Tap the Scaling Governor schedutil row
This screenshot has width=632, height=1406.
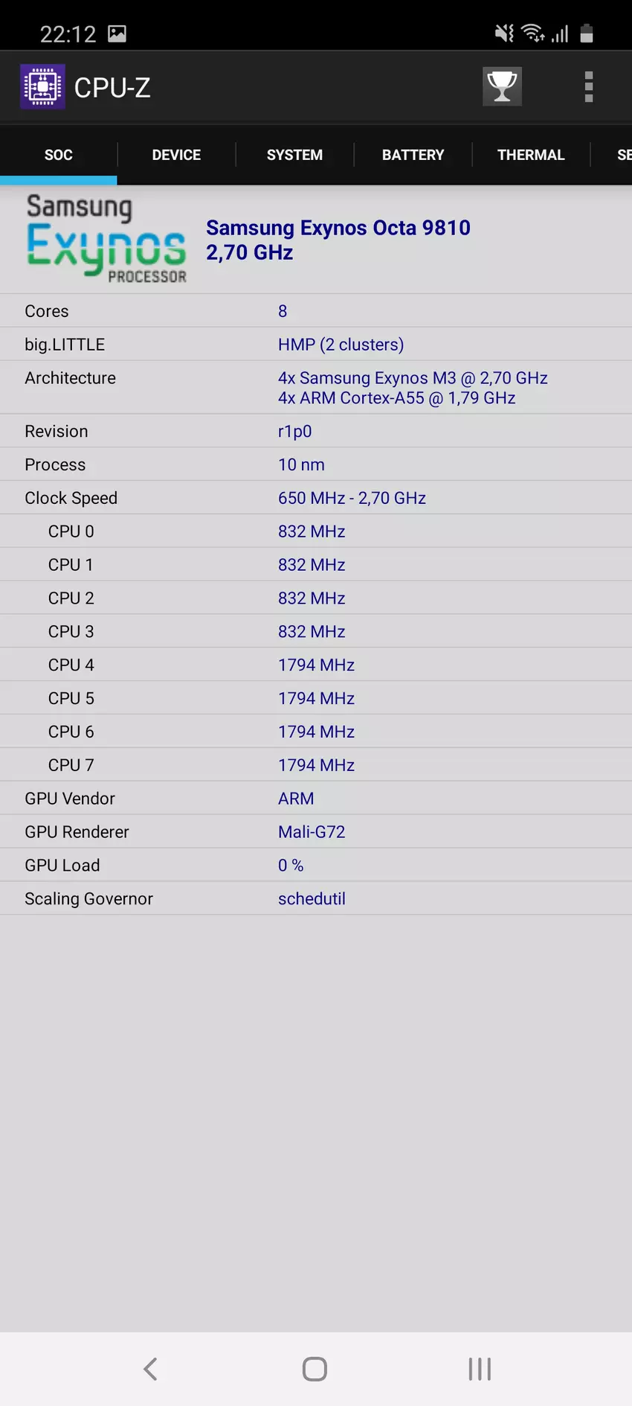pyautogui.click(x=316, y=898)
